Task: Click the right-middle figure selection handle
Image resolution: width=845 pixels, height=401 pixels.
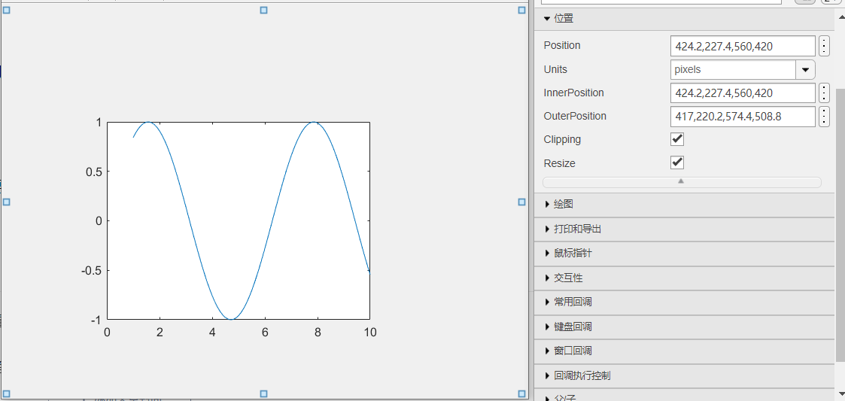Action: coord(522,202)
